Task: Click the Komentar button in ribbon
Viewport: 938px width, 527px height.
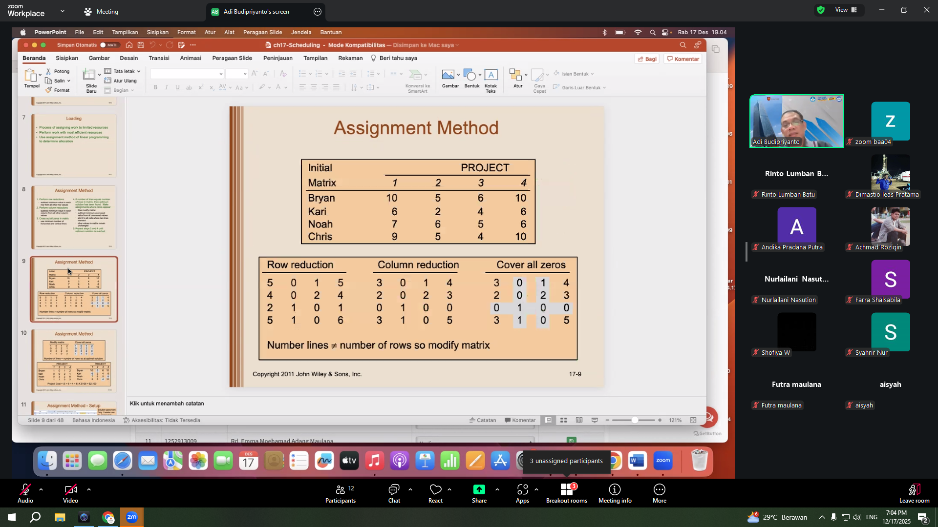Action: [683, 59]
